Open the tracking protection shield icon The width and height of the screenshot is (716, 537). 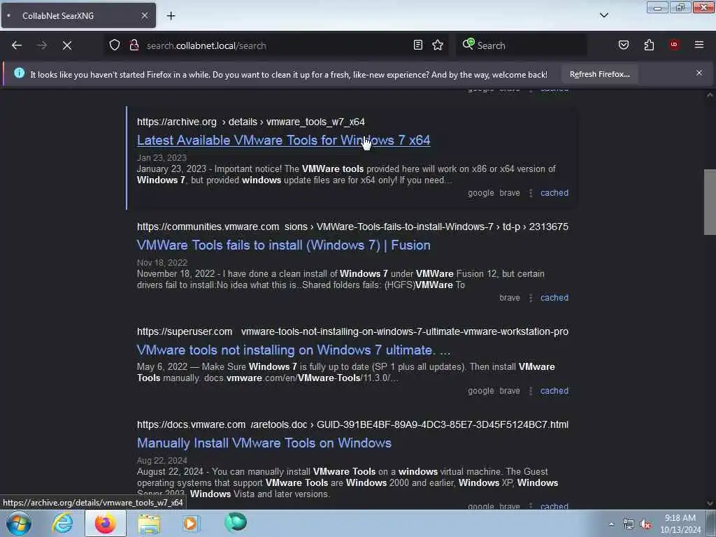[x=115, y=45]
